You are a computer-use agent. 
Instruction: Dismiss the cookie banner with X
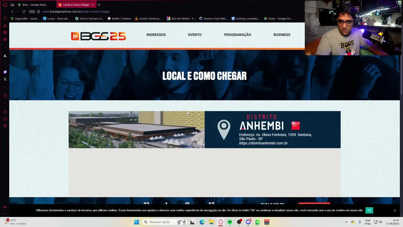coord(394,210)
